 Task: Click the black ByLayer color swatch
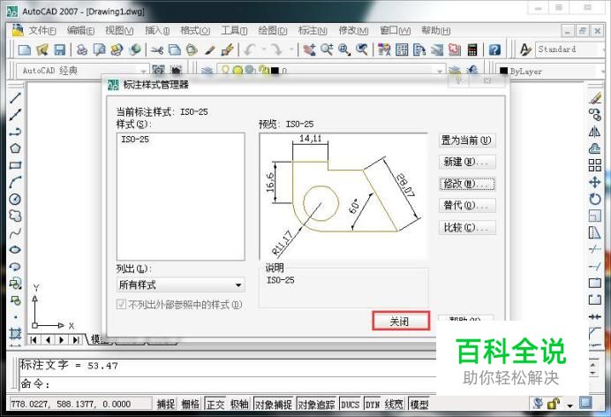pos(504,72)
